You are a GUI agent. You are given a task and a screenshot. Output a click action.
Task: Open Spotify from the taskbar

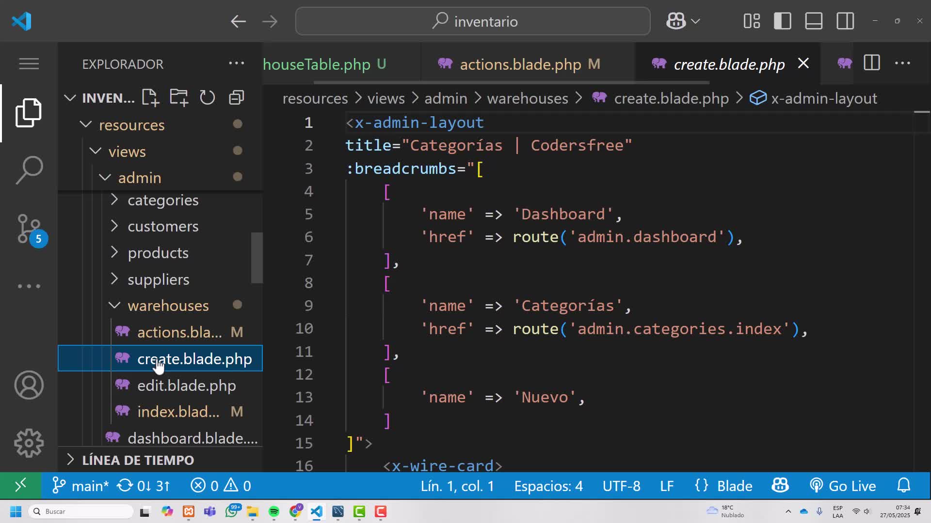pos(274,511)
